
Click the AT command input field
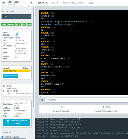coord(86,100)
